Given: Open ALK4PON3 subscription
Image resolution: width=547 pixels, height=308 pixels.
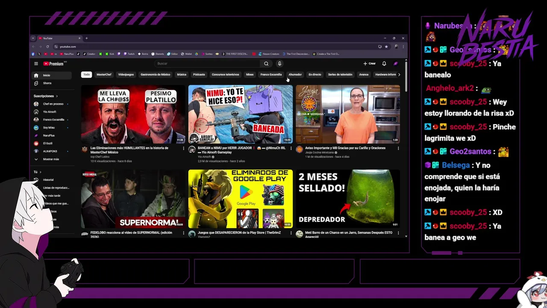Looking at the screenshot, I should [52, 151].
